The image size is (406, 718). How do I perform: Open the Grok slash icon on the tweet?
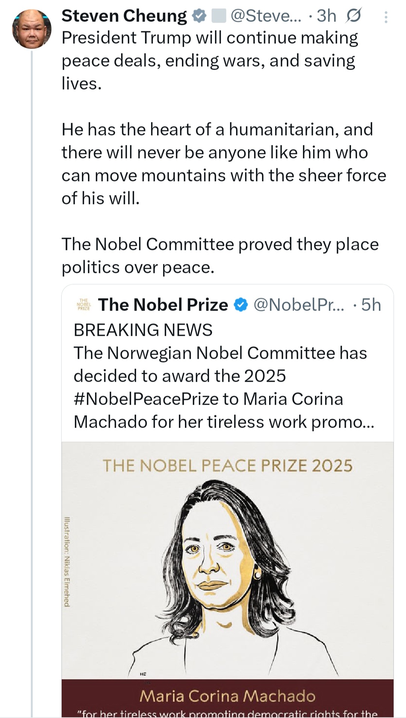[354, 16]
